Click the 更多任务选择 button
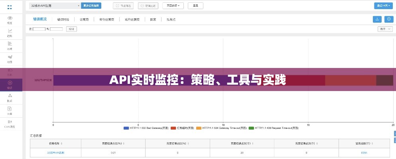This screenshot has width=396, height=159. click(91, 6)
